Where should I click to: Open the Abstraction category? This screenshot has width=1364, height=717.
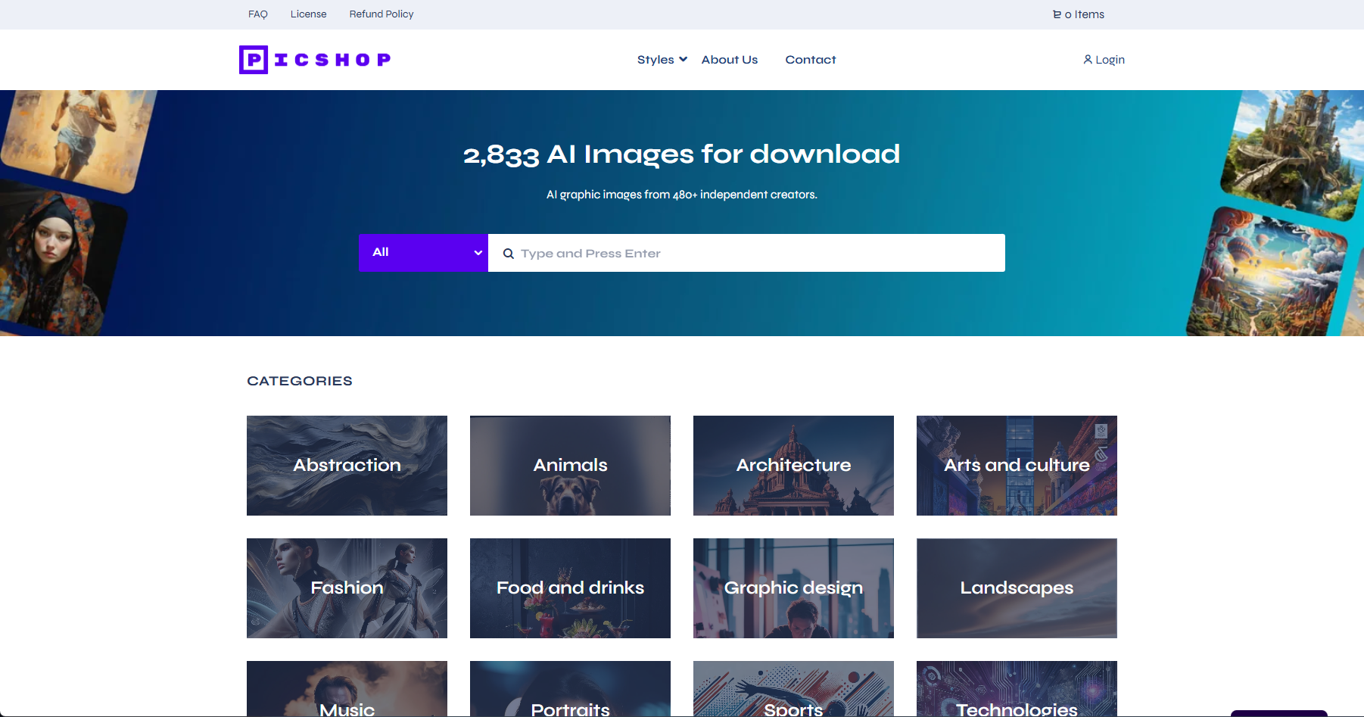point(347,466)
